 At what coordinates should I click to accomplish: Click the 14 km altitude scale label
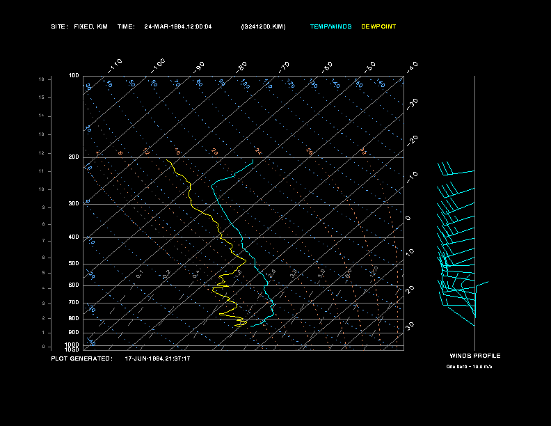click(42, 116)
